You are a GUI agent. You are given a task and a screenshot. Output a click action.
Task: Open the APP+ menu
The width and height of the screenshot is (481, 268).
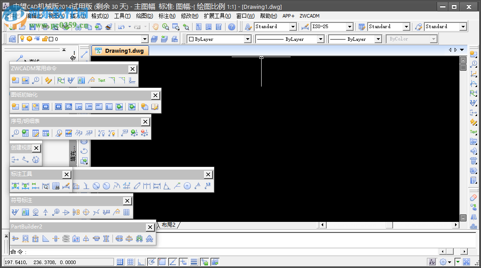click(288, 16)
